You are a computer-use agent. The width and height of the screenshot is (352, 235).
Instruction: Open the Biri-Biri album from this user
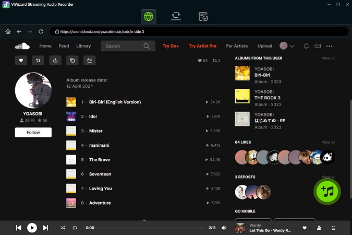coord(262,75)
